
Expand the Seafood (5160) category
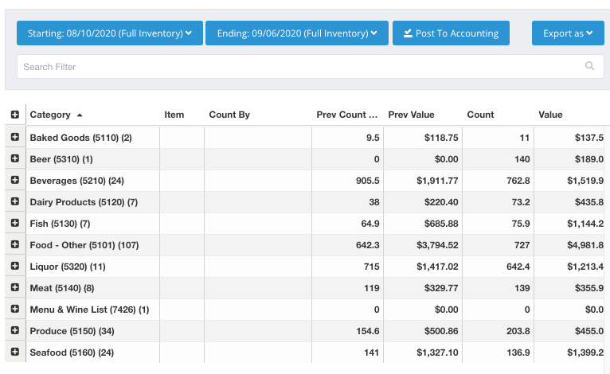[15, 352]
